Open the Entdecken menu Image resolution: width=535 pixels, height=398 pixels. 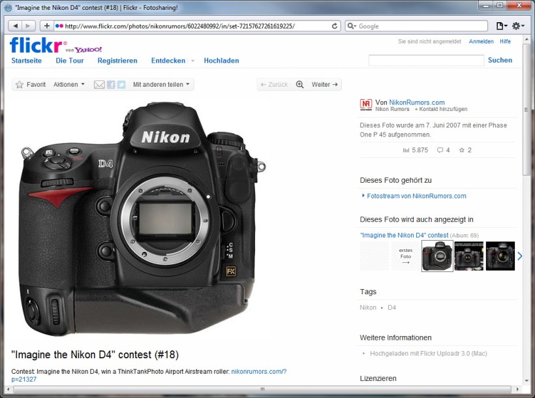tap(168, 60)
